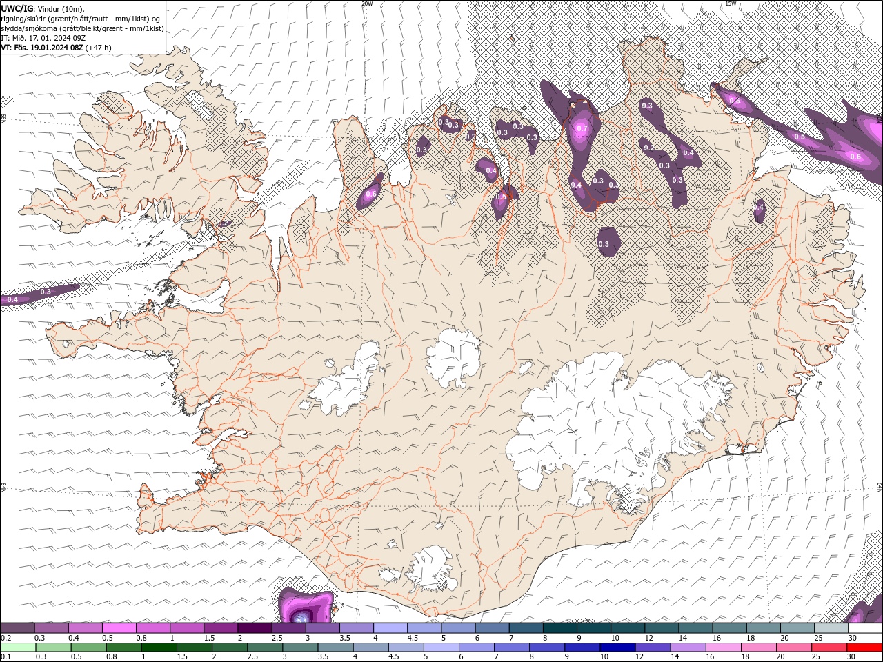Viewport: 883px width, 662px height.
Task: Click the '20W' longitude label at top
Action: click(x=367, y=3)
